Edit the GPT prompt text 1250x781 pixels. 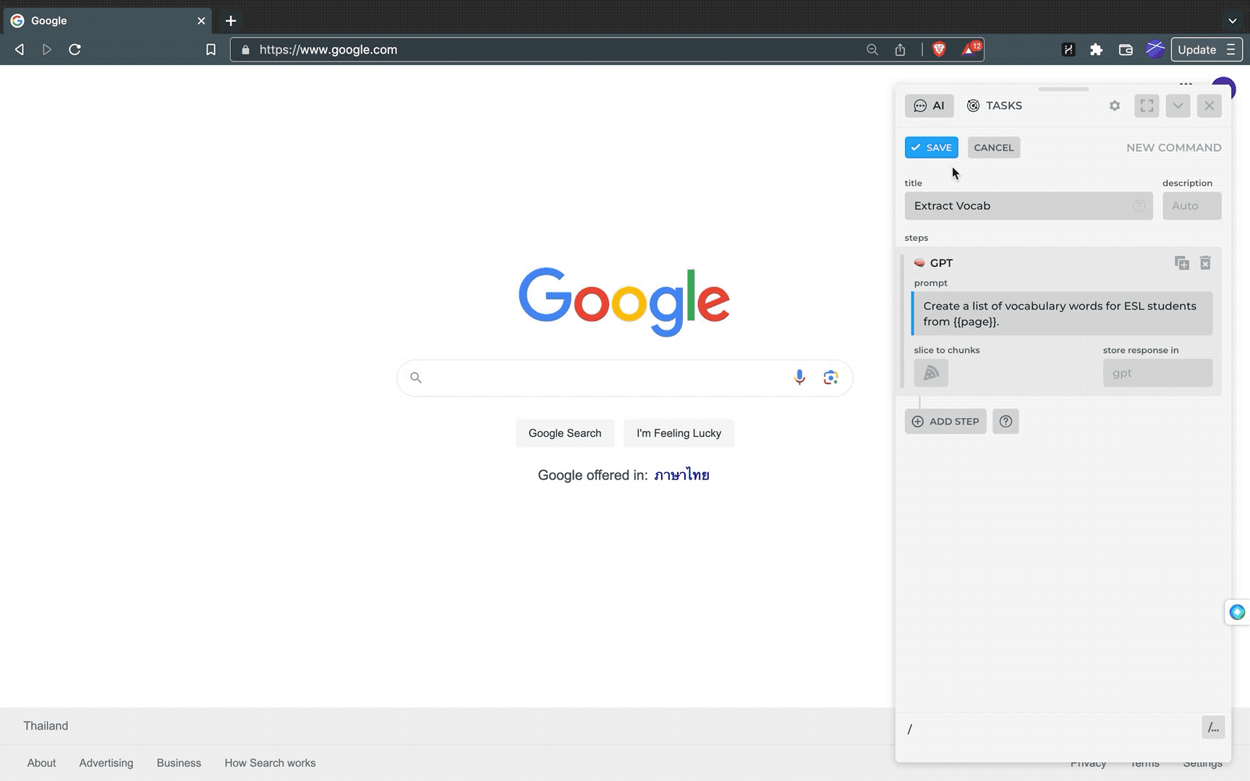point(1062,314)
